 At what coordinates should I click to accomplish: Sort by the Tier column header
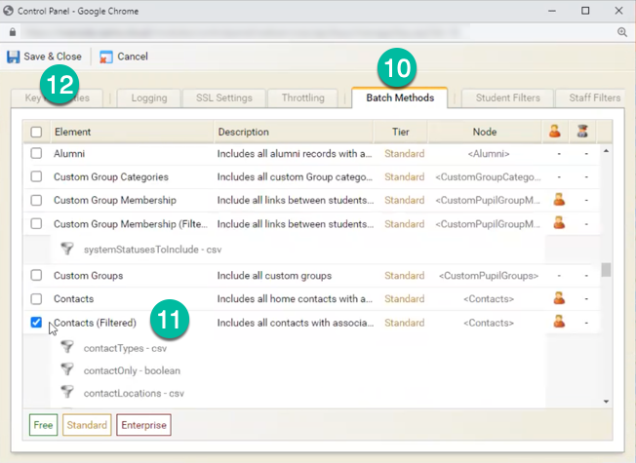click(x=401, y=132)
